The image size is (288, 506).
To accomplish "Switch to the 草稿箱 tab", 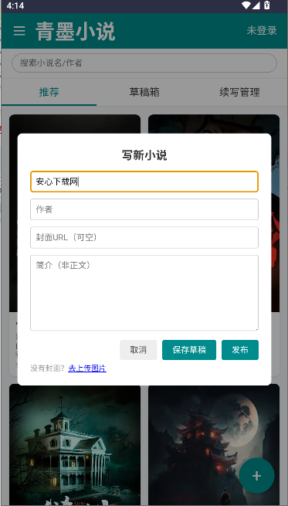I will pos(144,92).
